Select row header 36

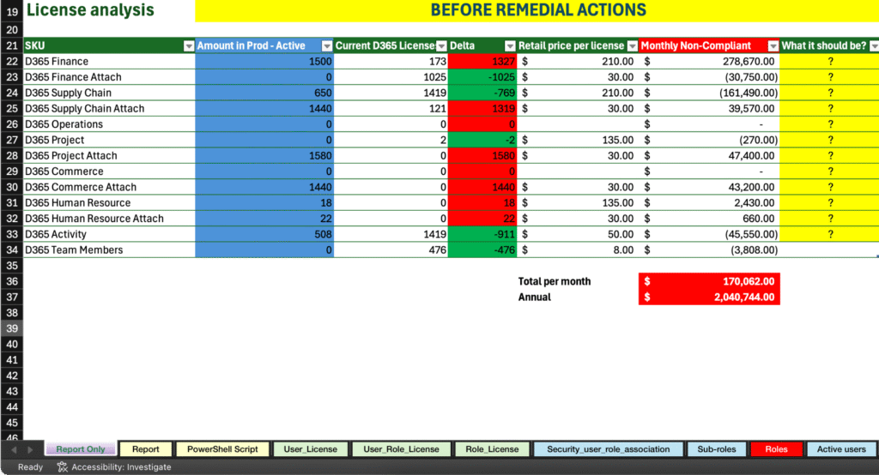(12, 281)
